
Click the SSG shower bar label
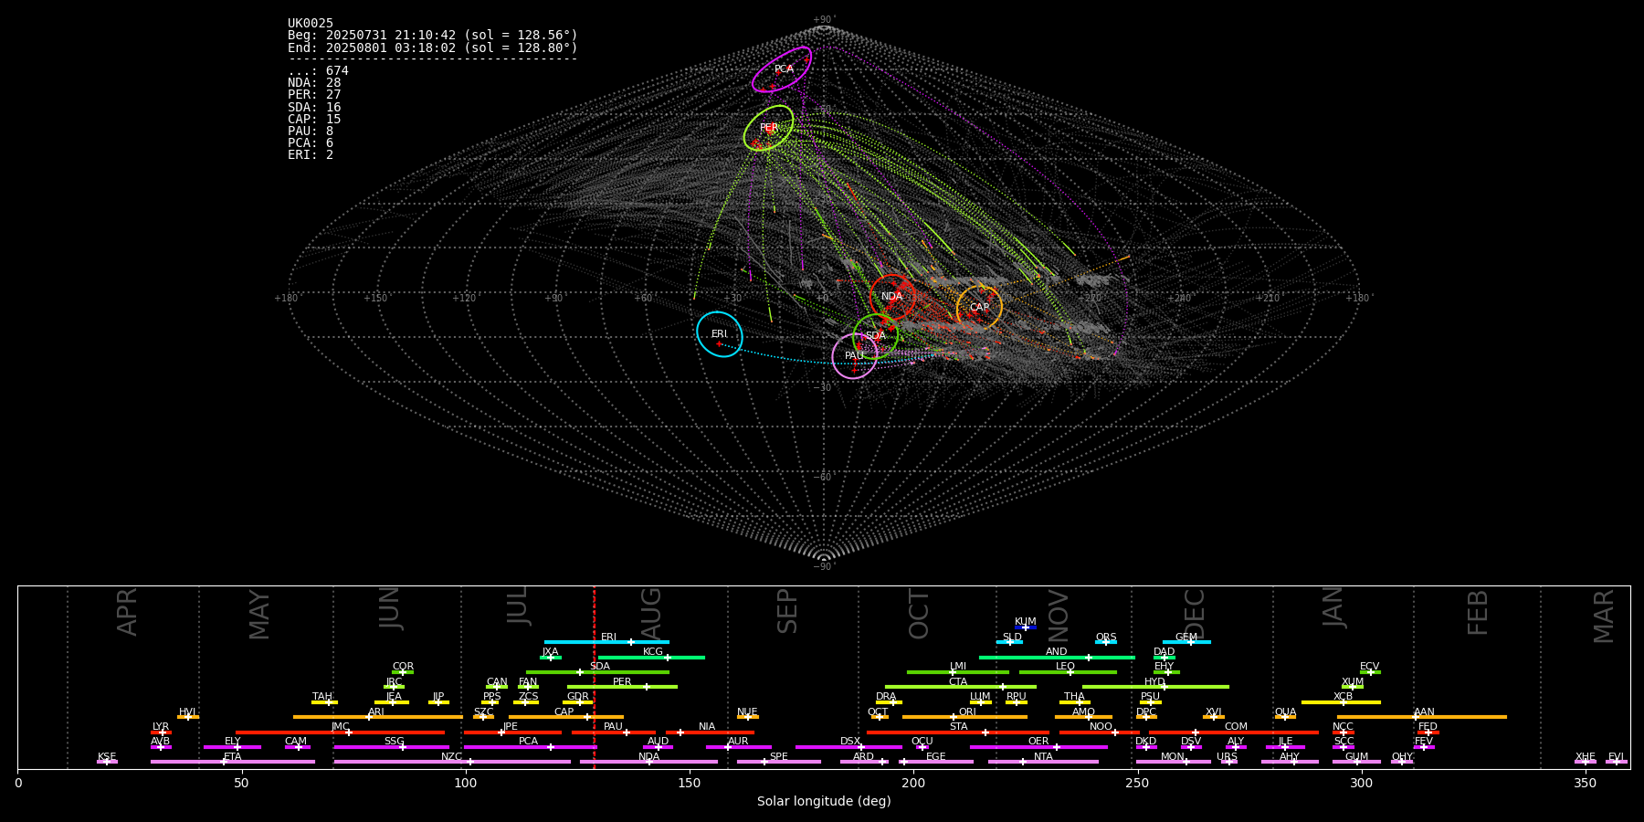(x=394, y=742)
